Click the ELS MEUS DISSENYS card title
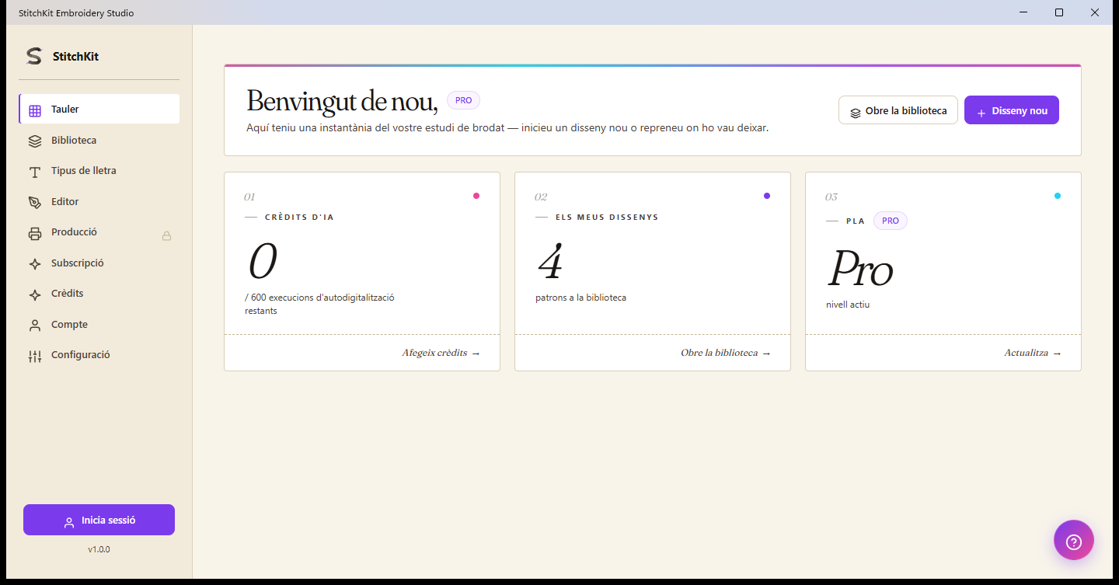The image size is (1119, 585). 607,218
